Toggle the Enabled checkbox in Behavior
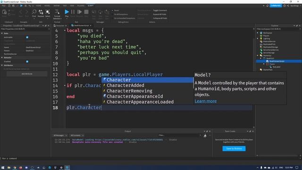 (27, 62)
